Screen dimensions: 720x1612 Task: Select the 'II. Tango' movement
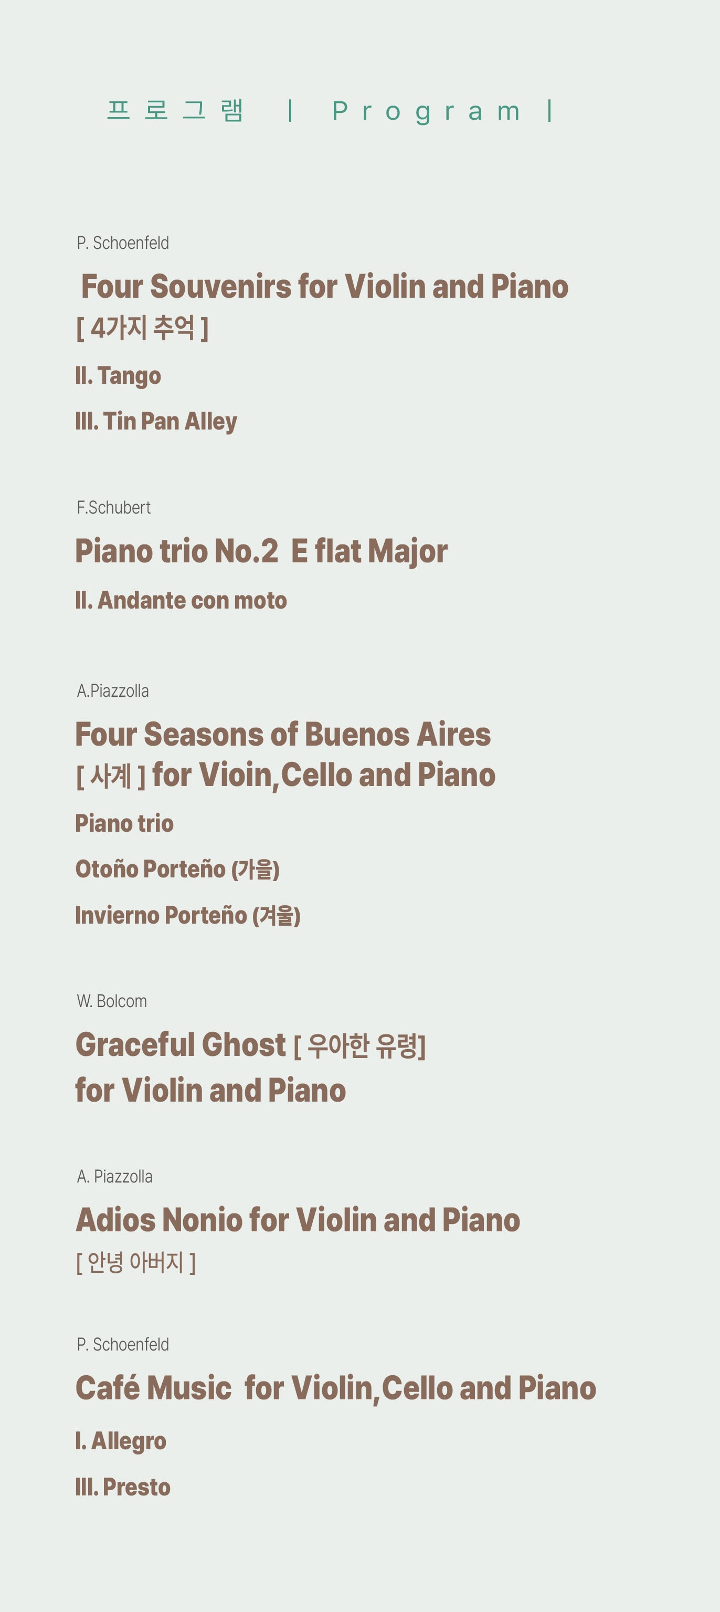pyautogui.click(x=118, y=375)
